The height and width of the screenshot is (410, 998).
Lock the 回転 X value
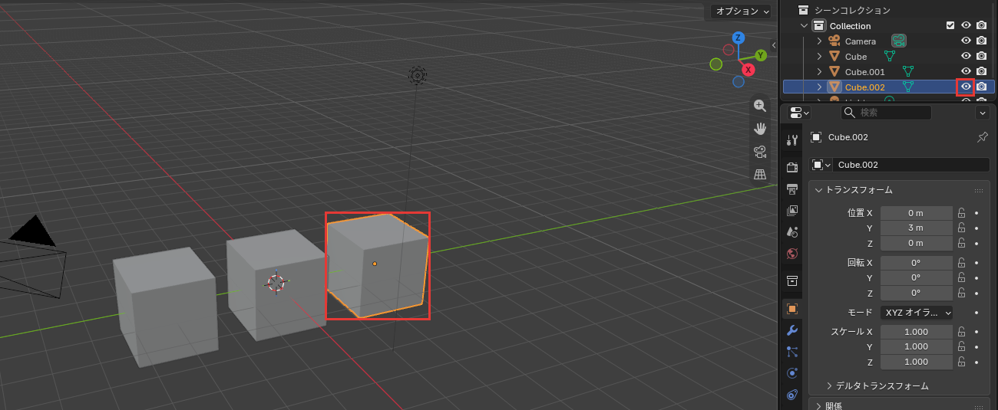(961, 262)
